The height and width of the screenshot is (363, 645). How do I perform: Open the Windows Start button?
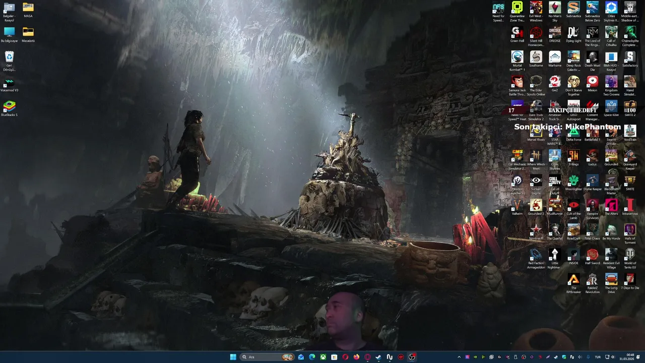[233, 357]
